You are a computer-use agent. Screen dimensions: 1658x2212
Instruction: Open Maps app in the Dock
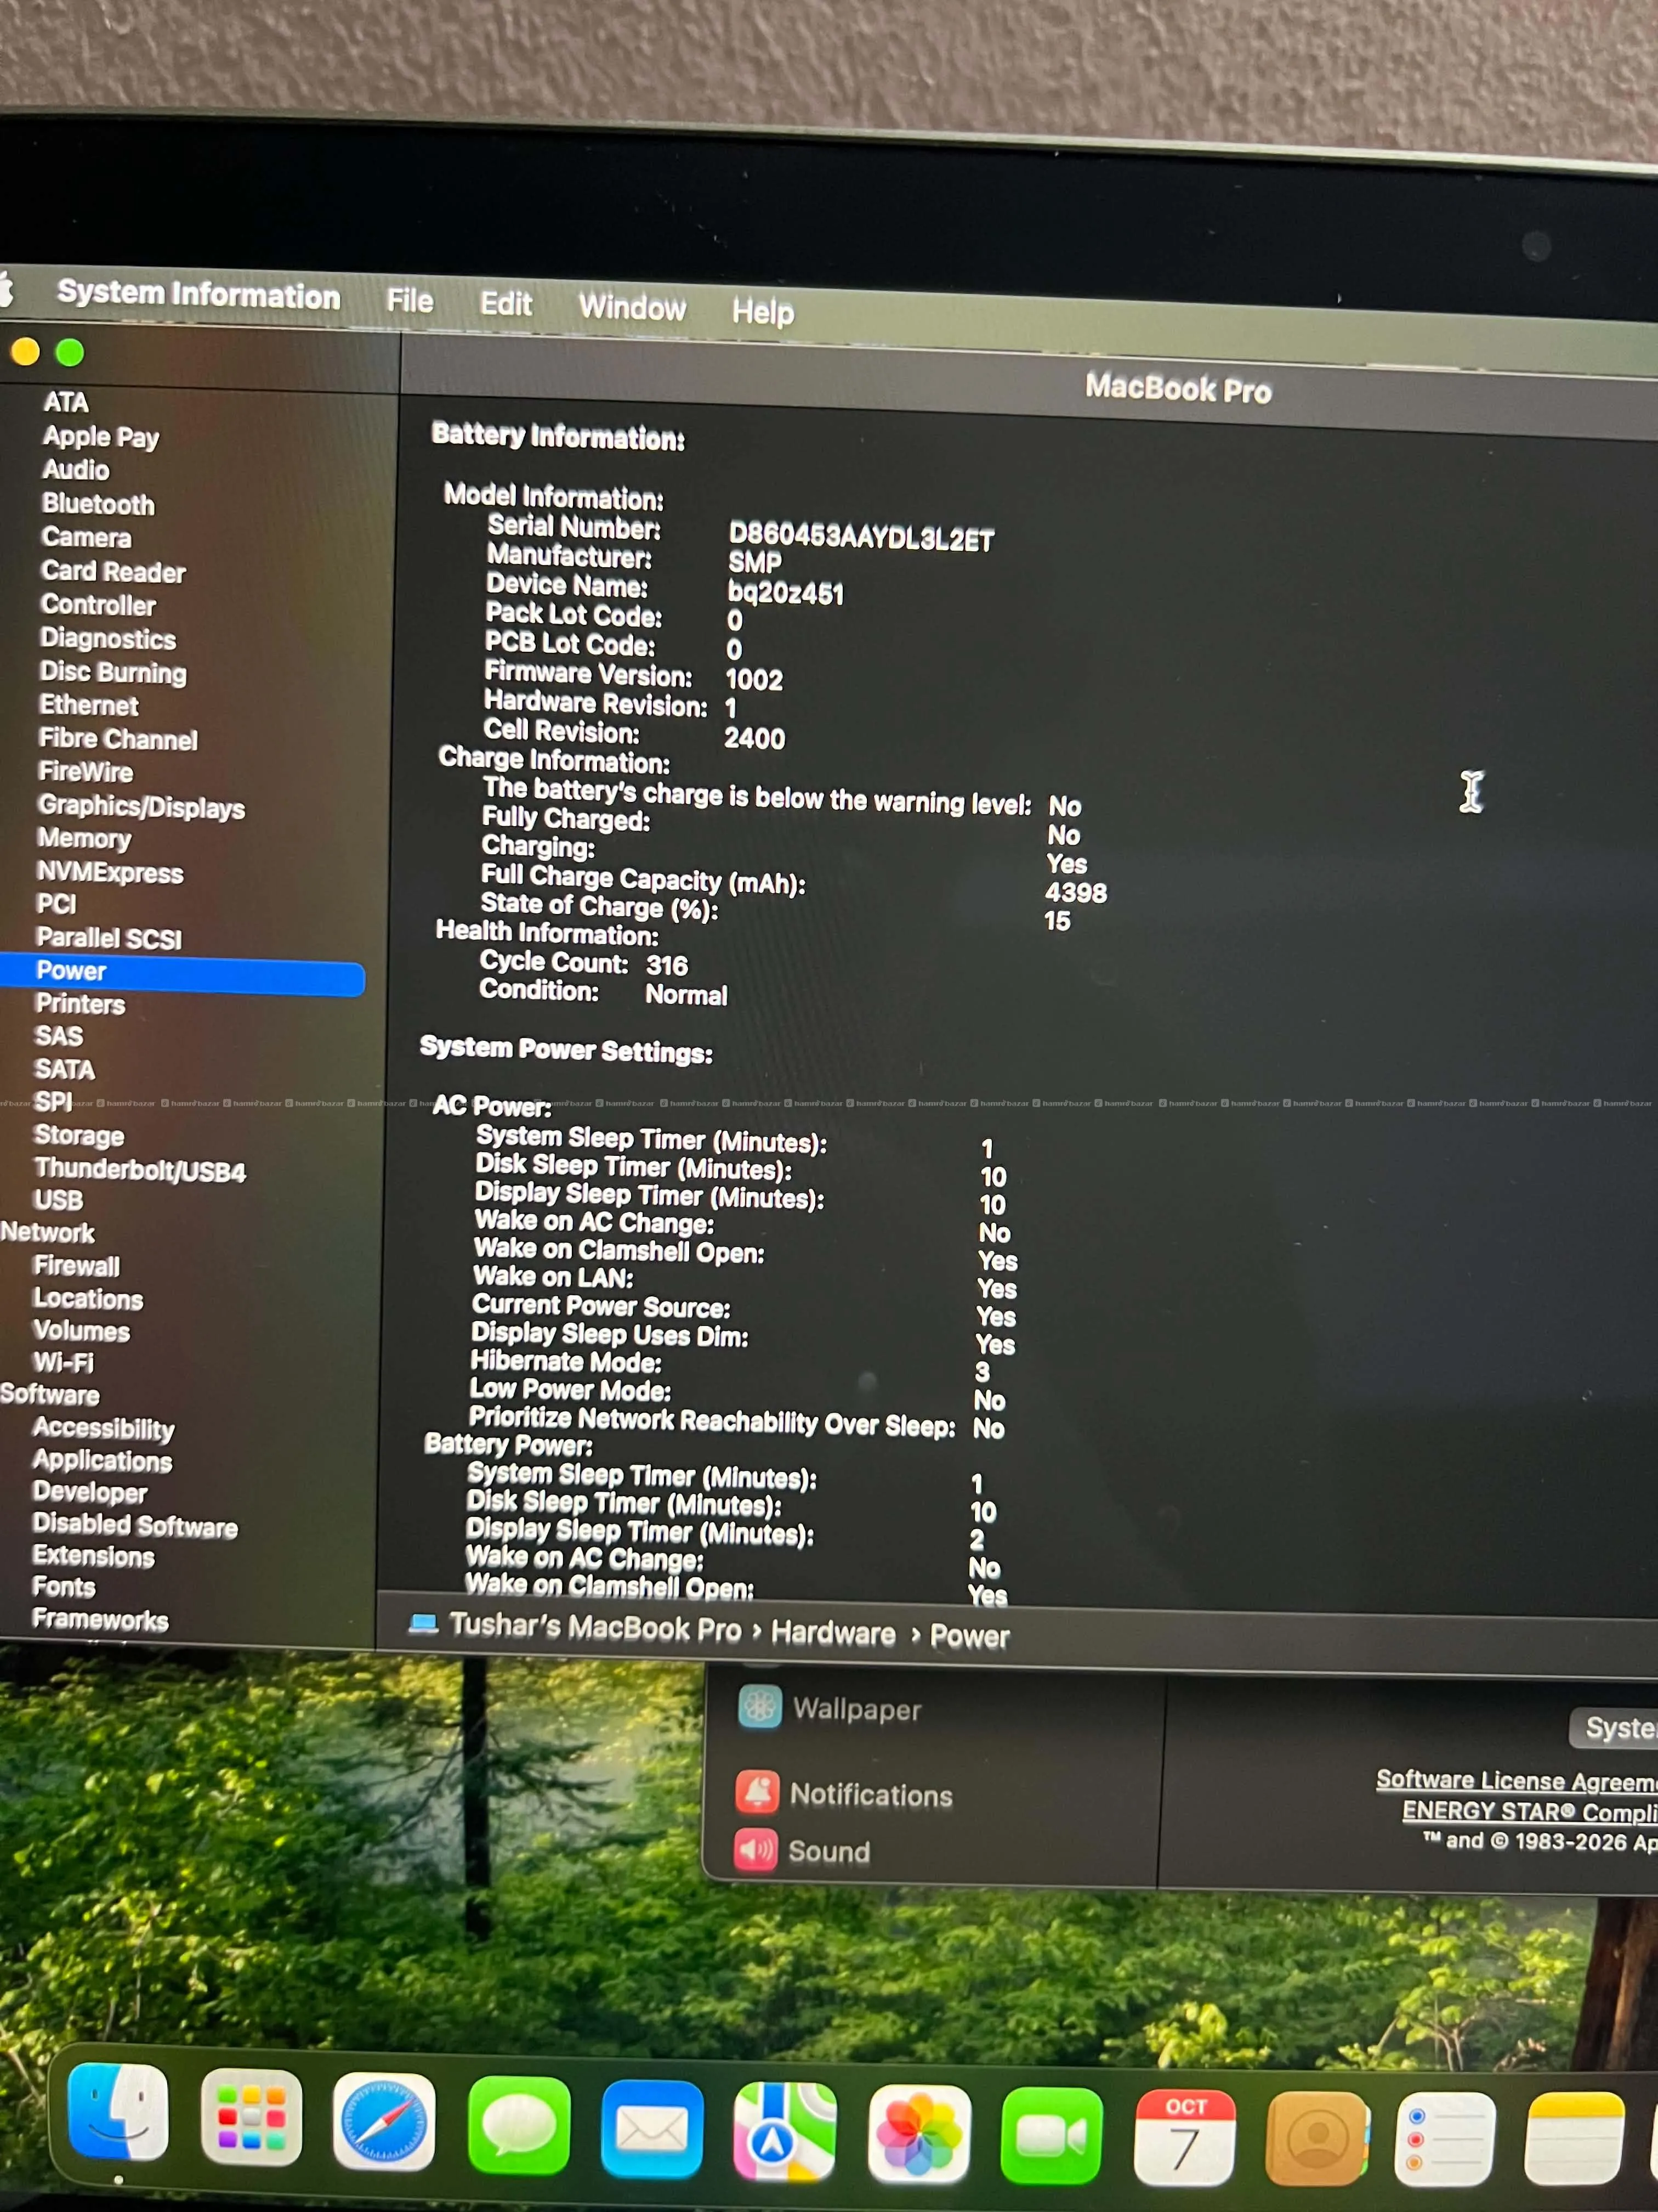[x=785, y=2132]
